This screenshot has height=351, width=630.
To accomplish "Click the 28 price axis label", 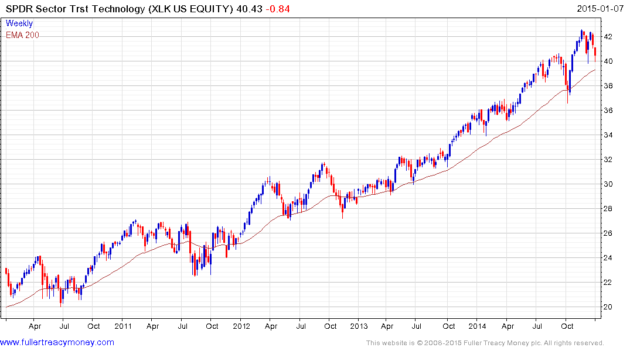I will pos(608,209).
